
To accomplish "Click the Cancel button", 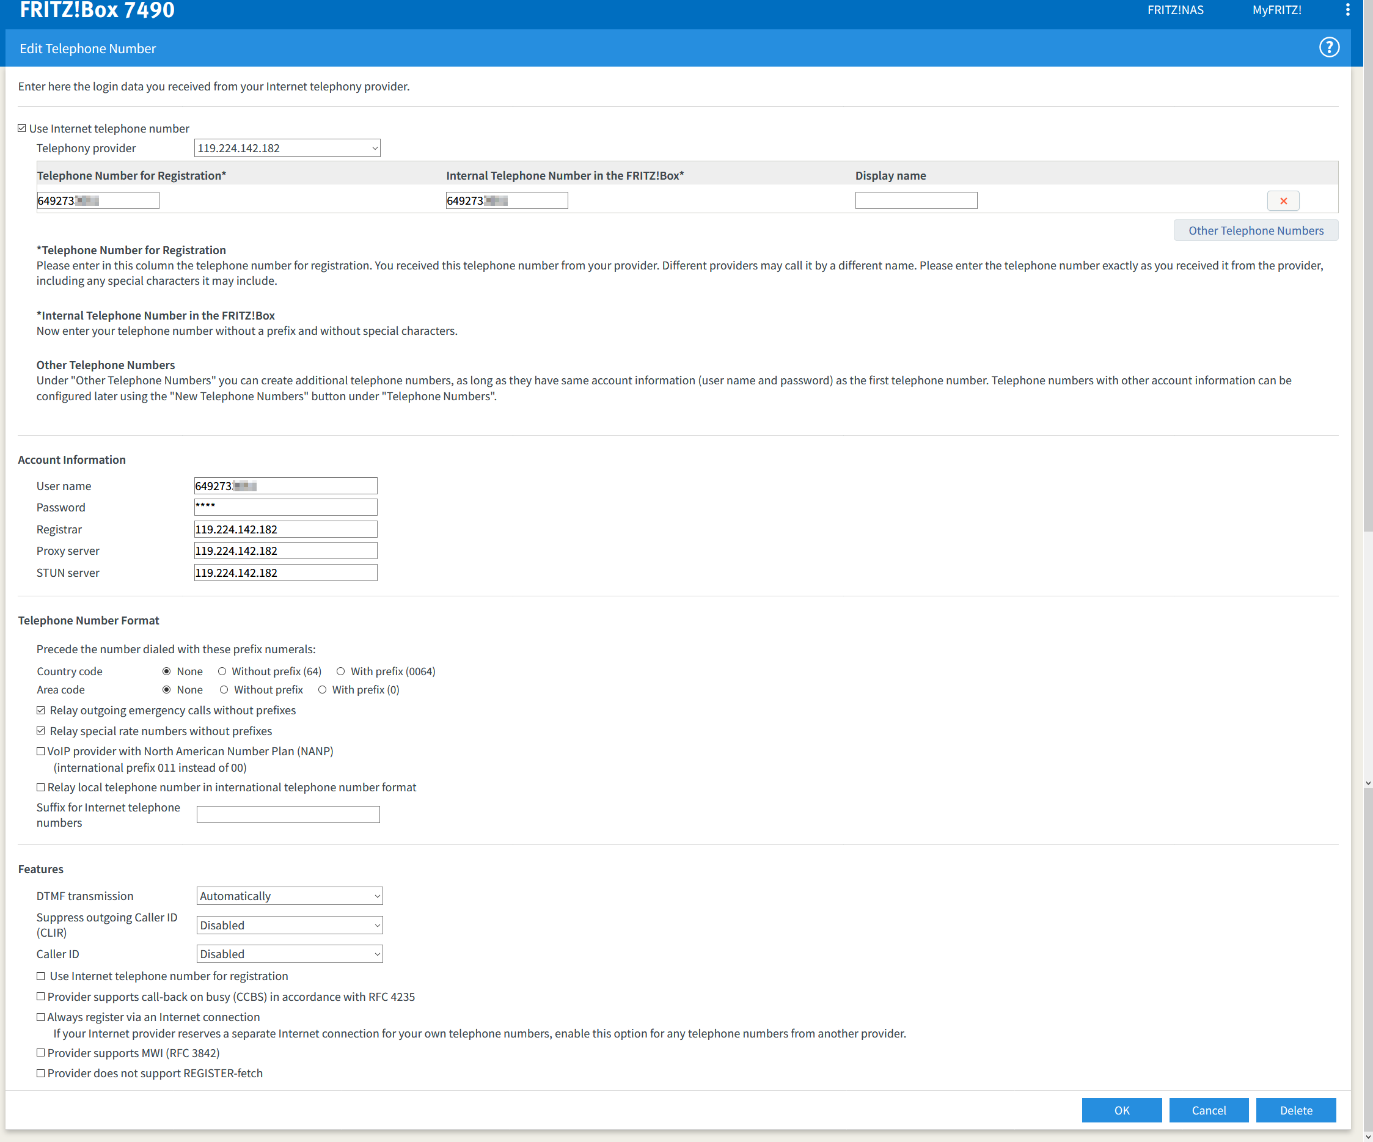I will coord(1208,1111).
